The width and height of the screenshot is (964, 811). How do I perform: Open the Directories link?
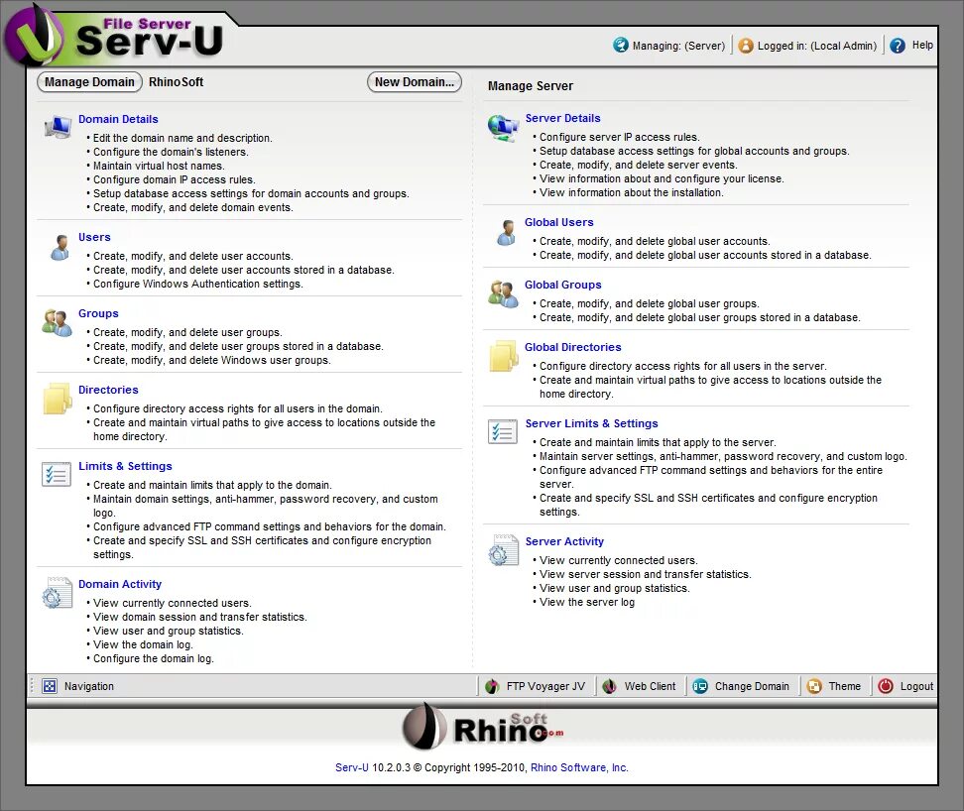coord(108,390)
